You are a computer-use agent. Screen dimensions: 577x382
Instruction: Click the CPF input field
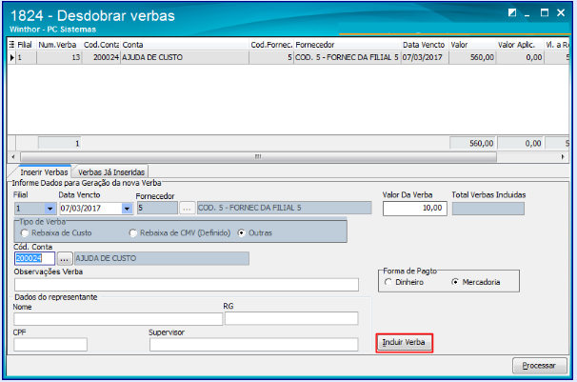(x=50, y=345)
